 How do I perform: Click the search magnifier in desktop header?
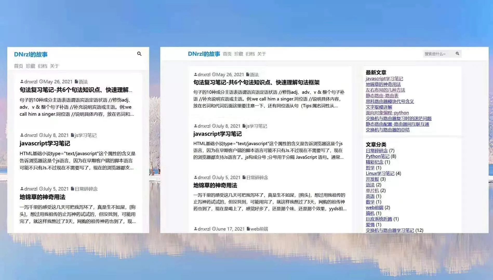(x=457, y=54)
